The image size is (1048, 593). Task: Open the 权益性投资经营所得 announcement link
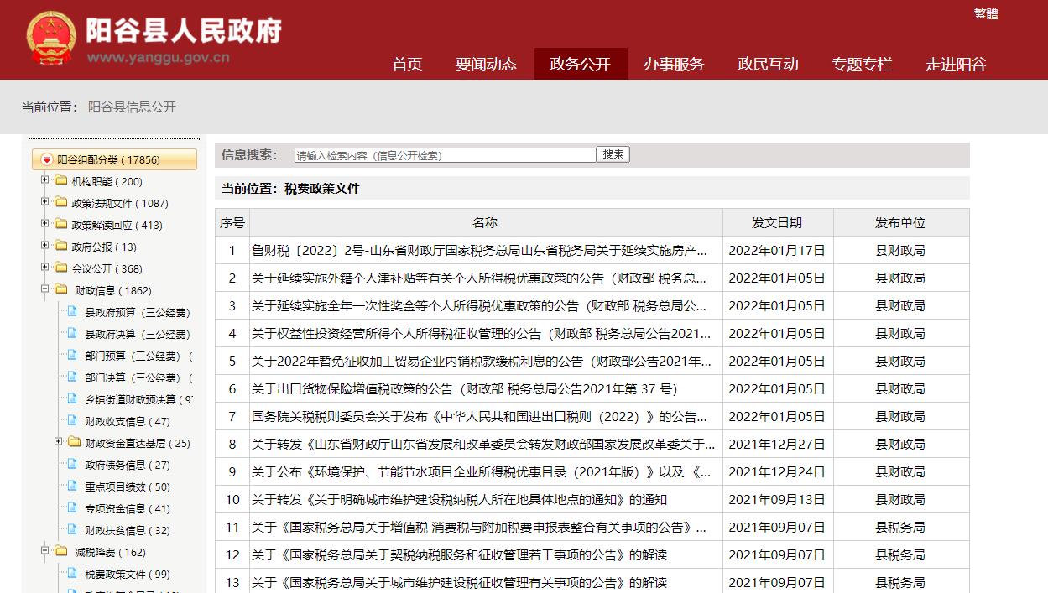pyautogui.click(x=482, y=333)
